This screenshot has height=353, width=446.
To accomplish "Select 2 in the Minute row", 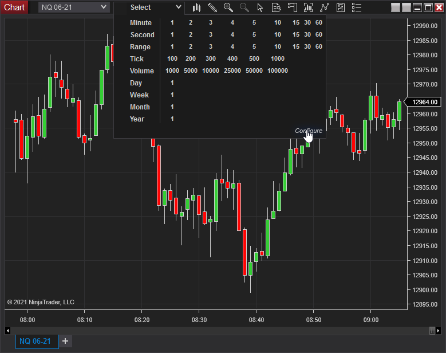I will pyautogui.click(x=191, y=22).
